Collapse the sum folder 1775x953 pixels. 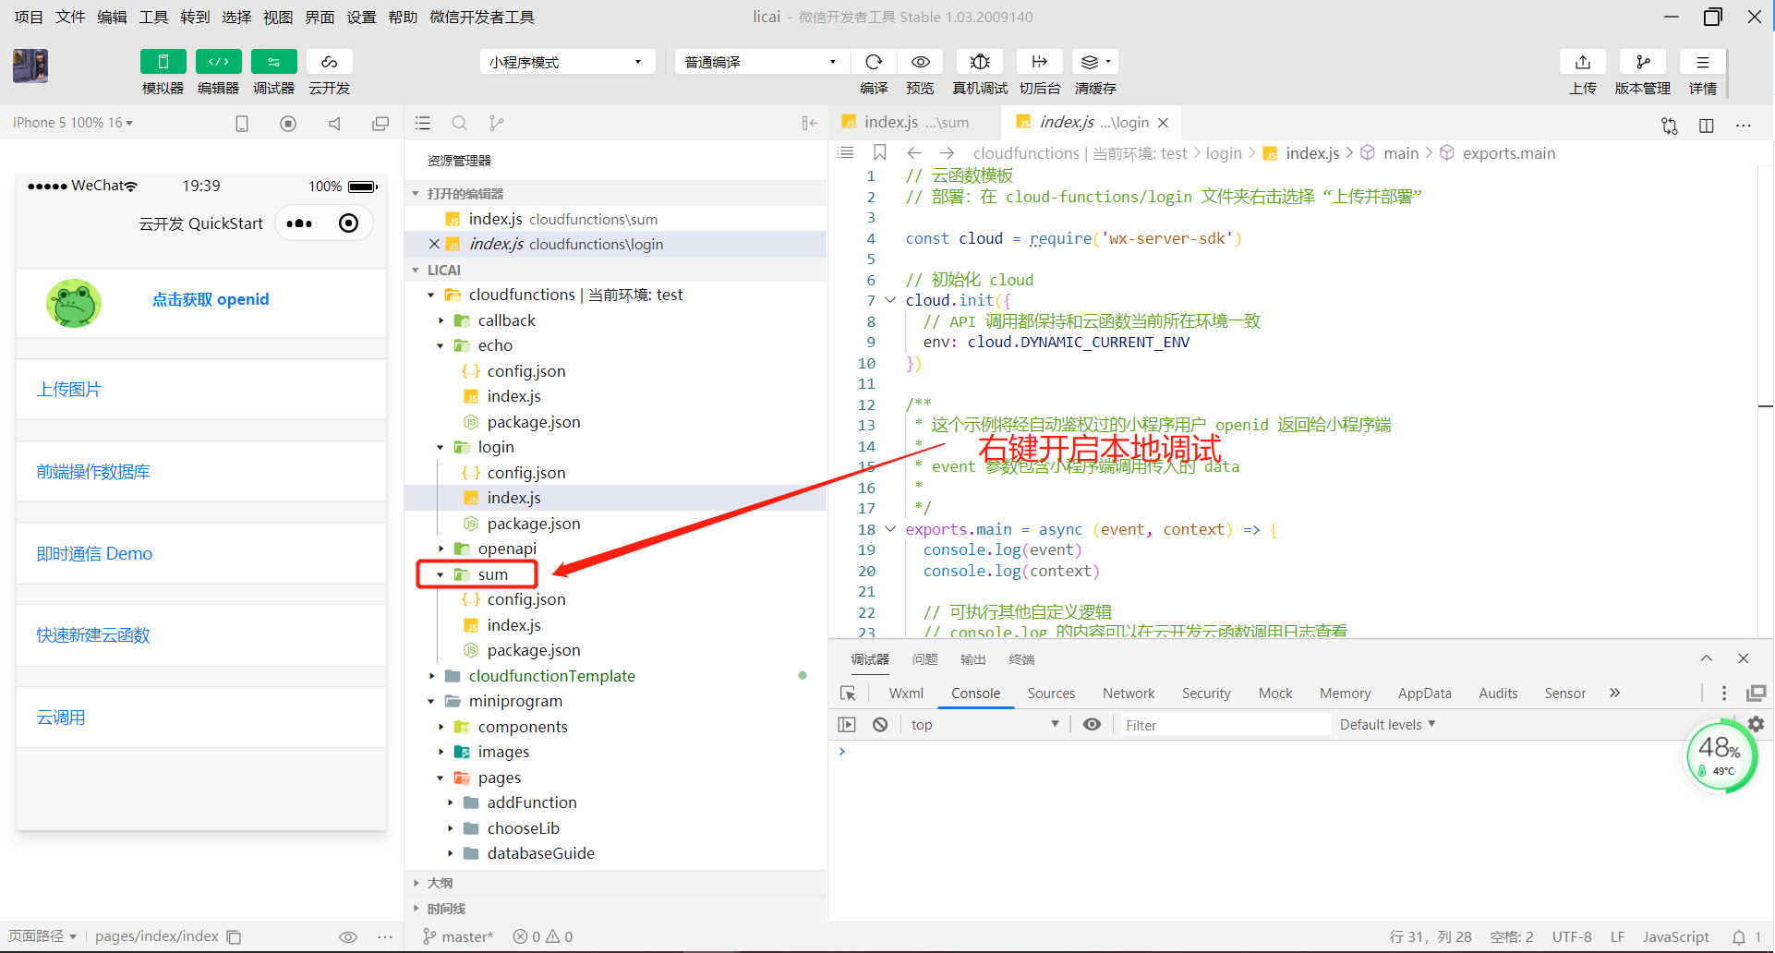click(x=441, y=574)
